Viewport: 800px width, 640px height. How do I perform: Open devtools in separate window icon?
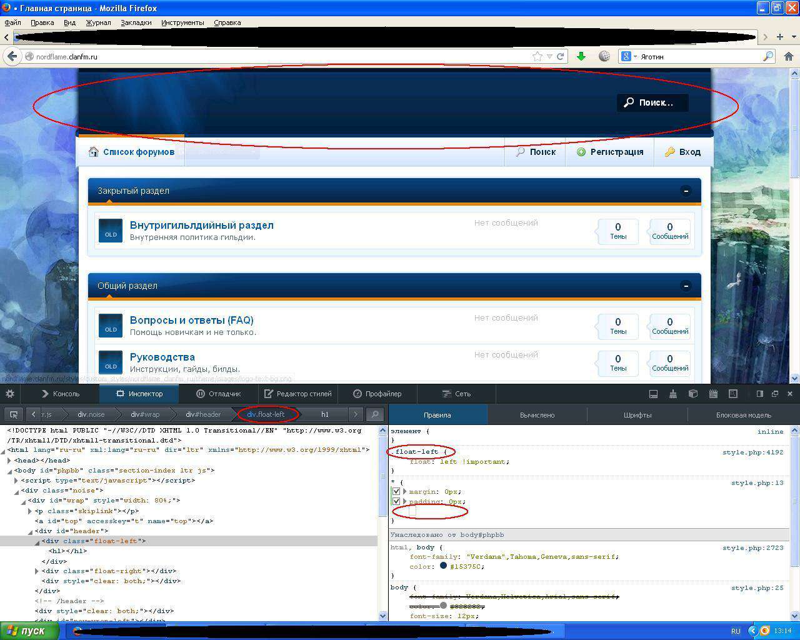click(x=775, y=394)
